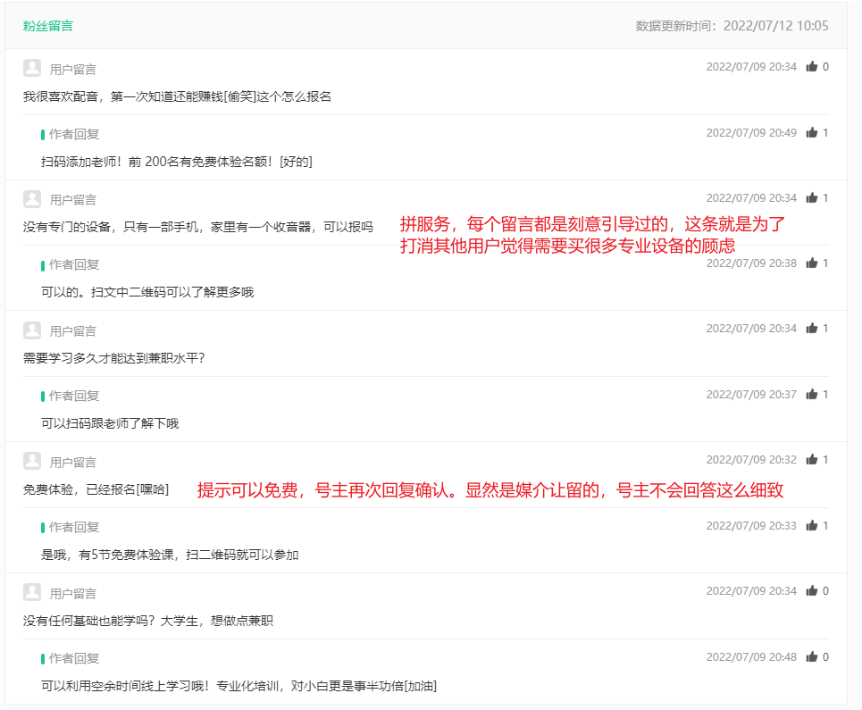
Task: Click comment text 没有专门的设备，只有一部手机
Action: (x=198, y=227)
